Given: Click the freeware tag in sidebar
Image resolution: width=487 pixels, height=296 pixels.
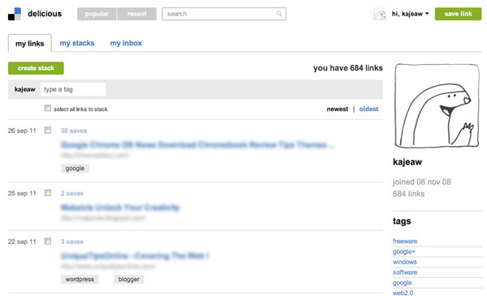Looking at the screenshot, I should click(x=405, y=241).
